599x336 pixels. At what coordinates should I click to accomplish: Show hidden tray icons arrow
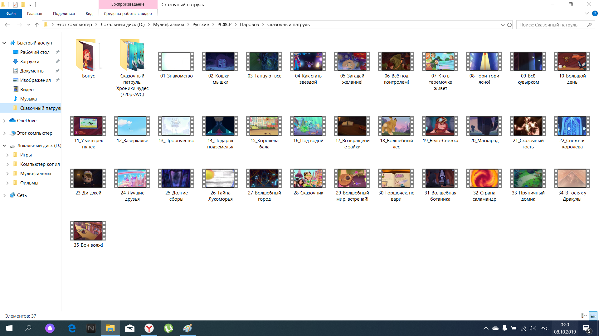coord(486,328)
